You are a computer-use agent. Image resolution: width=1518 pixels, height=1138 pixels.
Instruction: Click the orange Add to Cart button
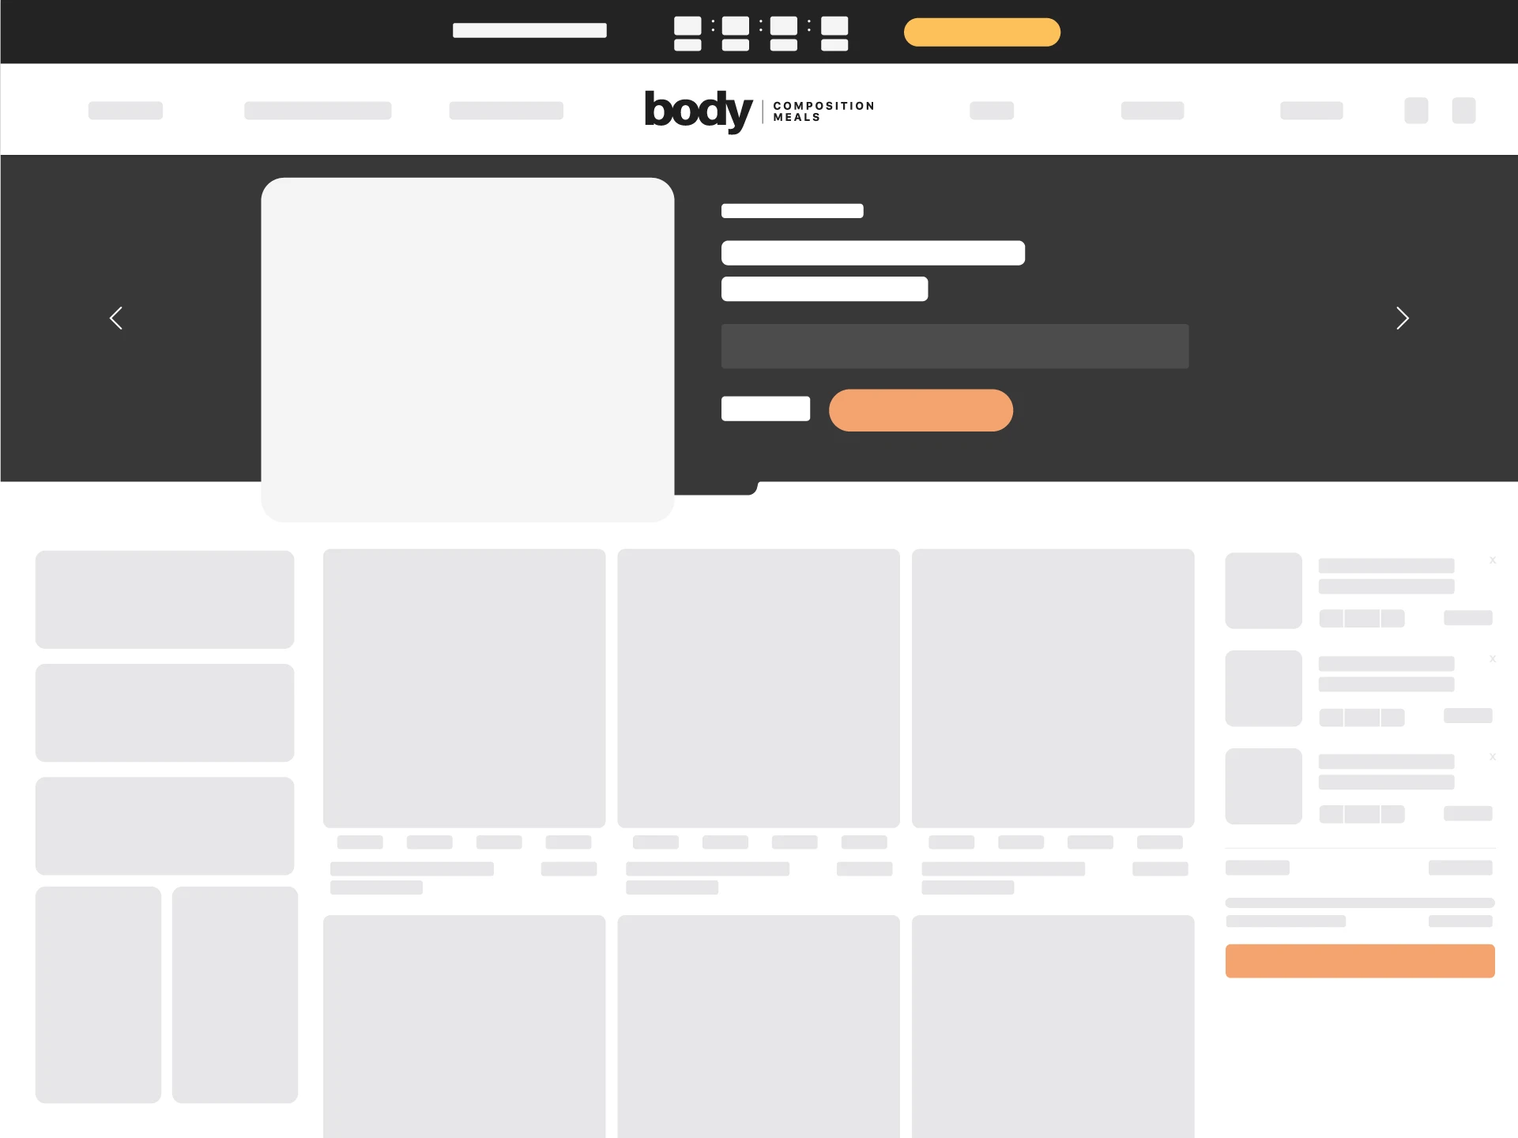[919, 409]
